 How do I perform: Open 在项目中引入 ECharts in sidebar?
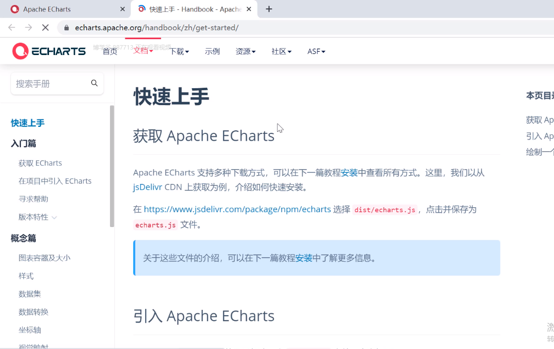pyautogui.click(x=55, y=181)
